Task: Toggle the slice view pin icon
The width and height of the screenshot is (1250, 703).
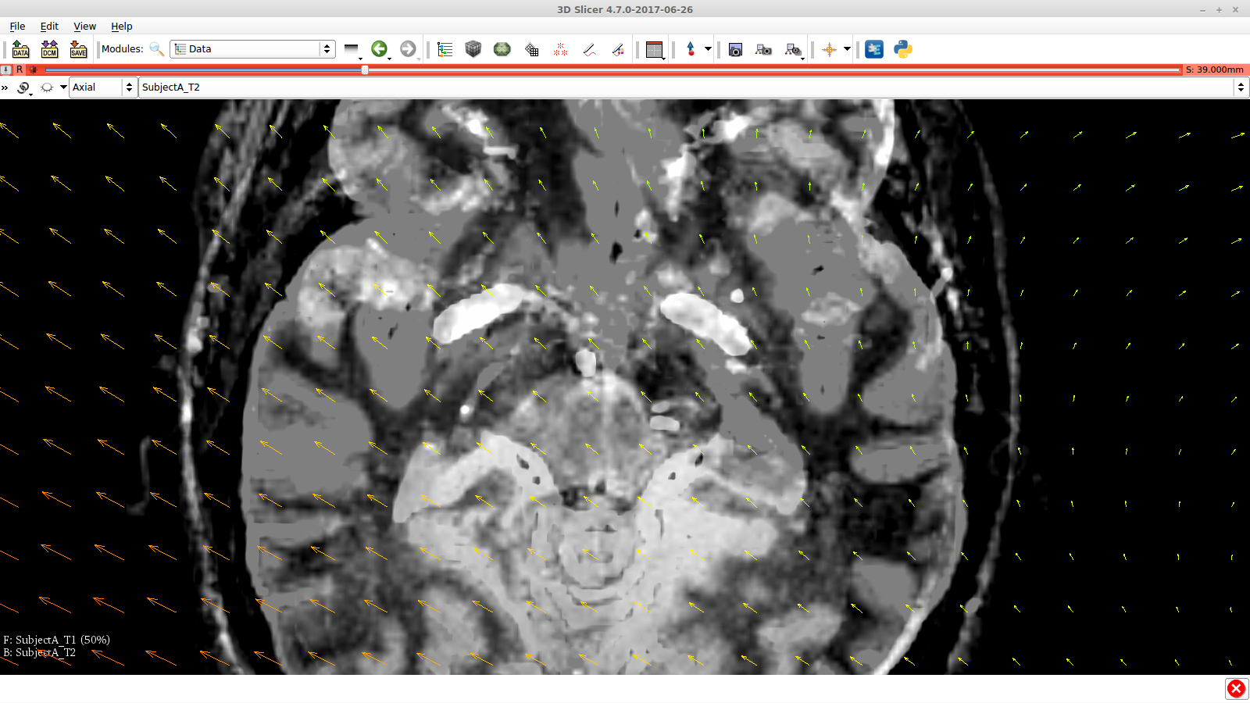Action: pos(6,70)
